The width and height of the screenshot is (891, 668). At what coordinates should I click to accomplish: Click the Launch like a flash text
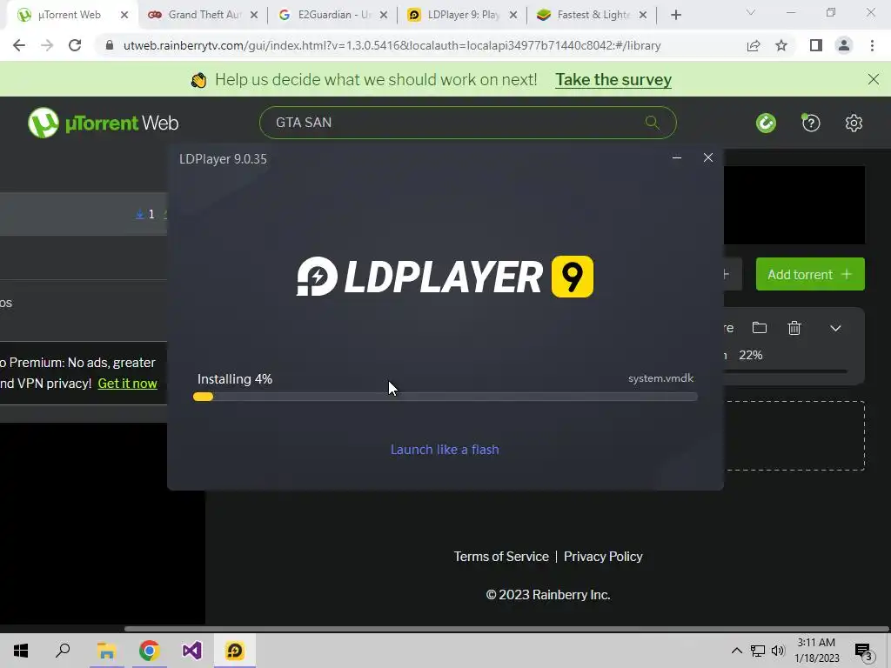tap(445, 450)
